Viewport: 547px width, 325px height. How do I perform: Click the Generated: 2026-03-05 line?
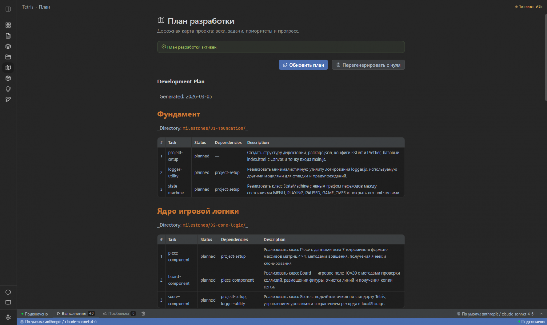tap(186, 96)
